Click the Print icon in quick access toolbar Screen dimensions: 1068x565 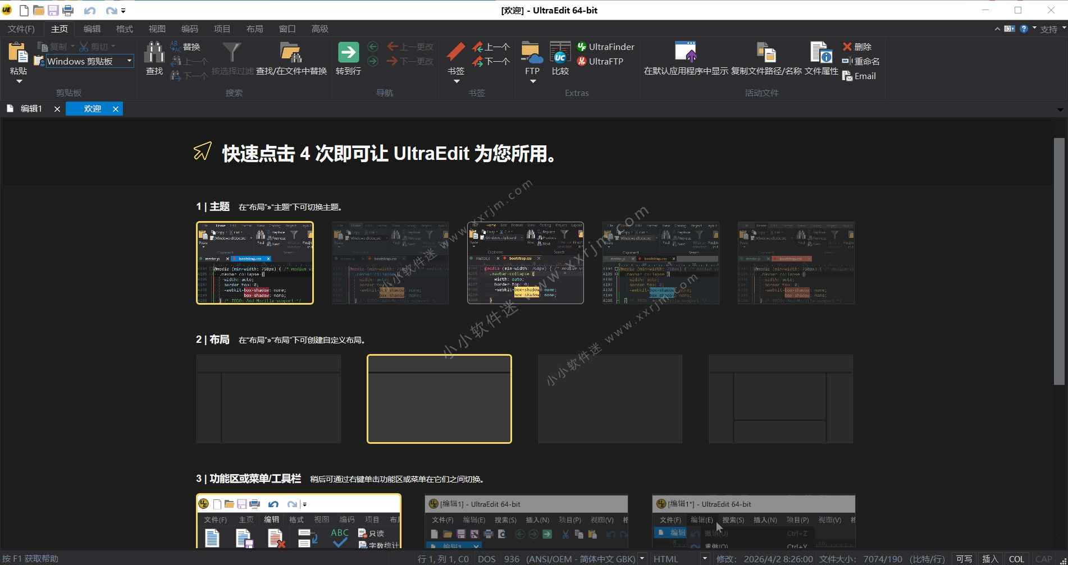(x=68, y=10)
